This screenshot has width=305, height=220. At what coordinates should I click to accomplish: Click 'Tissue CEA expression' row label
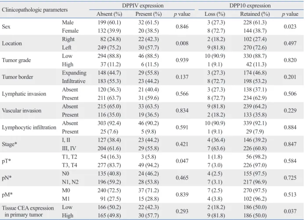tap(28, 208)
